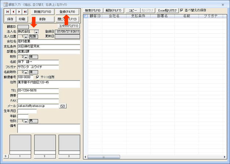The width and height of the screenshot is (230, 164).
Task: Click the フリガナ input field
Action: [x=38, y=67]
